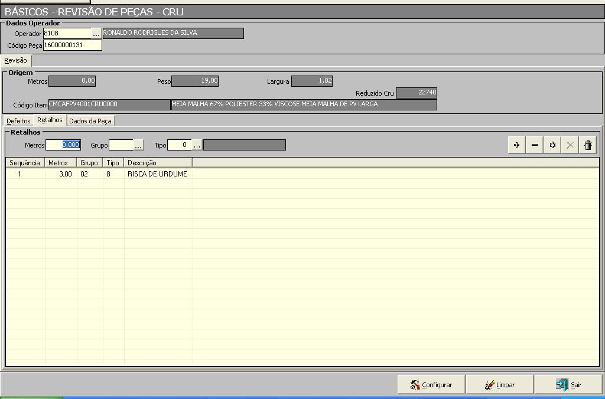Select the RISCA DE URDUME table row
The height and width of the screenshot is (399, 605).
tap(157, 174)
